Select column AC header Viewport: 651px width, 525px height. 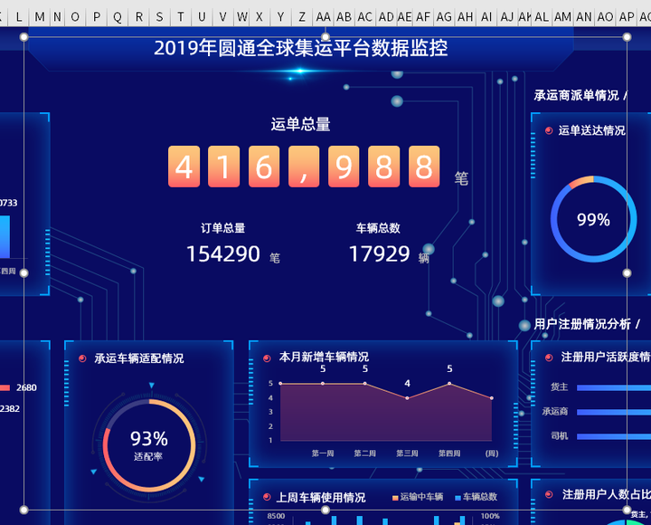(365, 17)
